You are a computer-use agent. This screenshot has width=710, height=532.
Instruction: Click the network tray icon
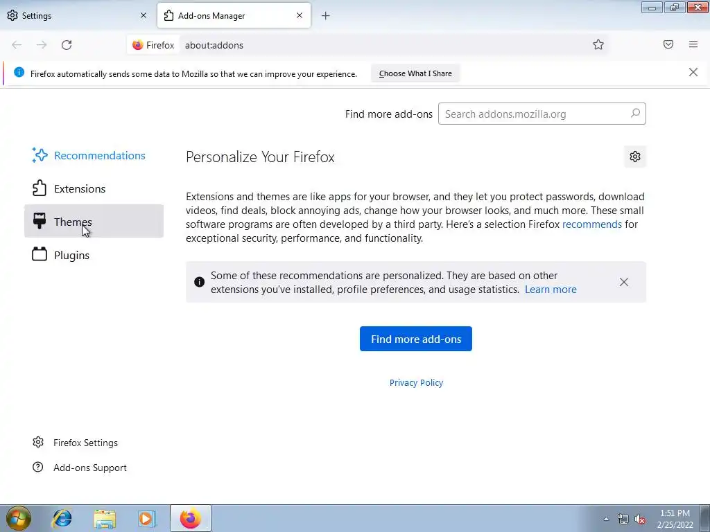623,520
